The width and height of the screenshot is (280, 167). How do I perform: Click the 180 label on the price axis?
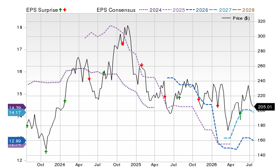(x=262, y=125)
